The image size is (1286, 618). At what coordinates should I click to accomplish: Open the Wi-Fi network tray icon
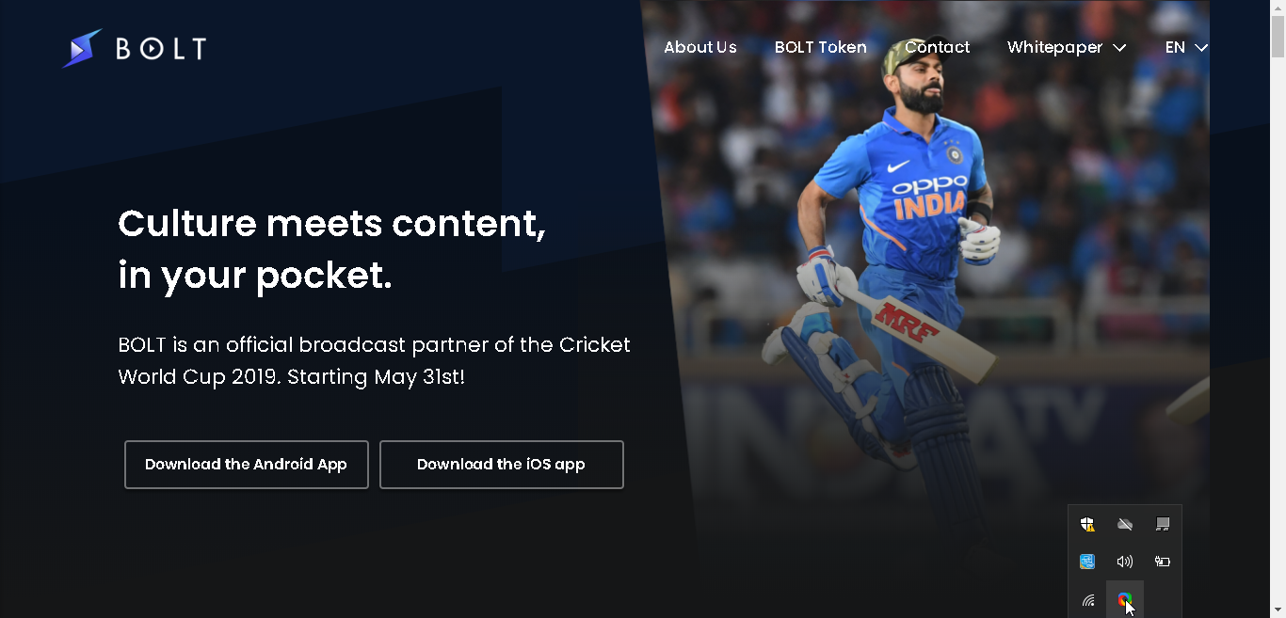point(1087,599)
